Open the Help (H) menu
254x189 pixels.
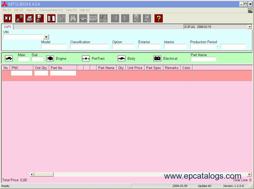[x=84, y=10]
